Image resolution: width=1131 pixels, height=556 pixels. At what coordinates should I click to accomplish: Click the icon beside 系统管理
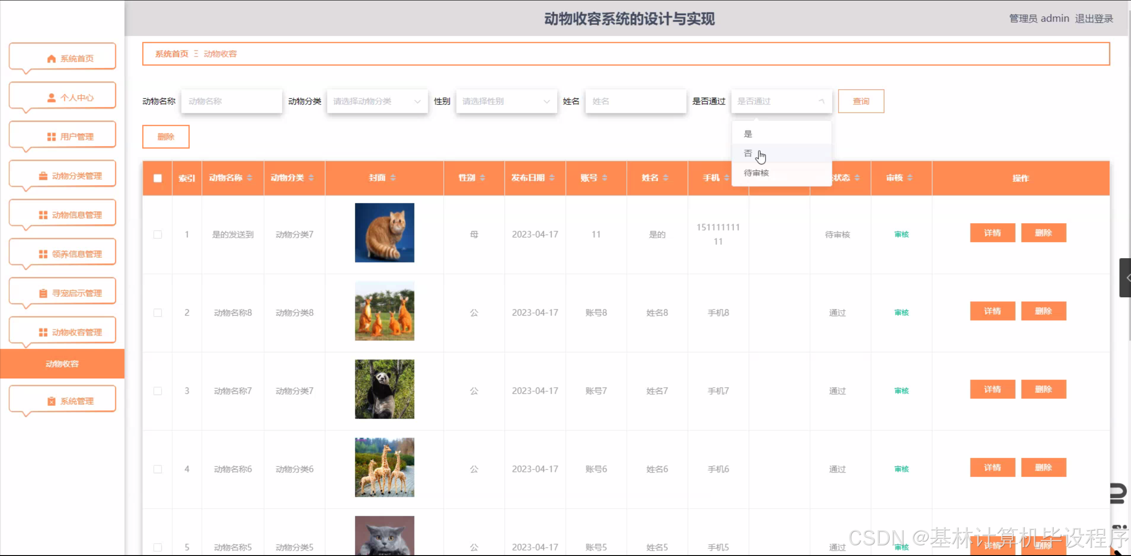click(x=51, y=401)
